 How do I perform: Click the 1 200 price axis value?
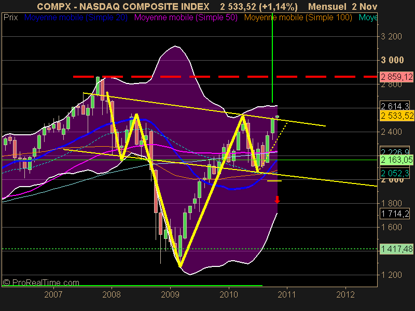pyautogui.click(x=391, y=275)
